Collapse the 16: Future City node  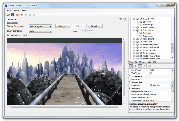pos(134,30)
